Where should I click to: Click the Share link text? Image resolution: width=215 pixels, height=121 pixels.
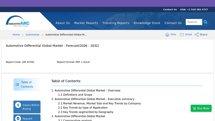tap(203, 35)
